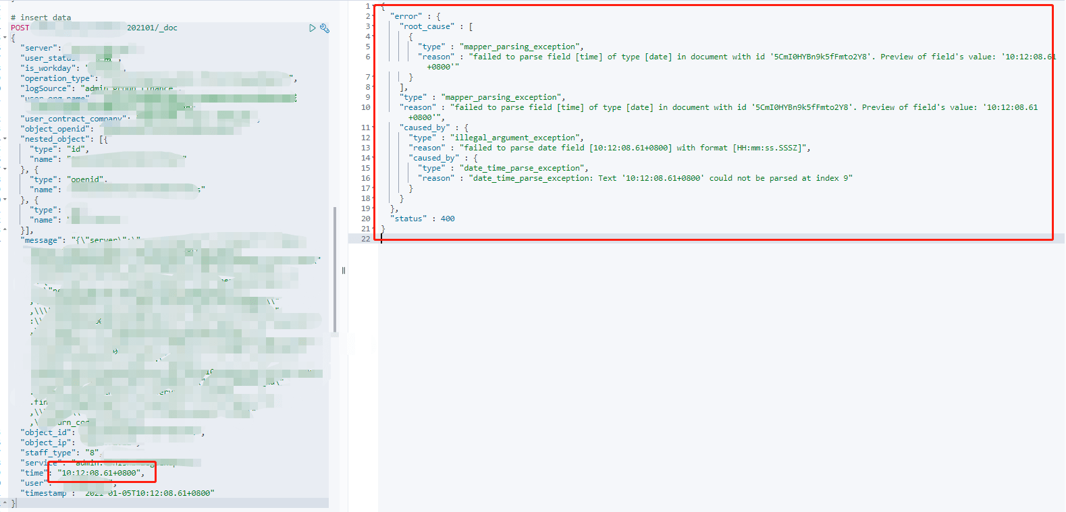This screenshot has height=512, width=1066.
Task: Click the "could not be parsed at index 9" message
Action: pyautogui.click(x=780, y=178)
